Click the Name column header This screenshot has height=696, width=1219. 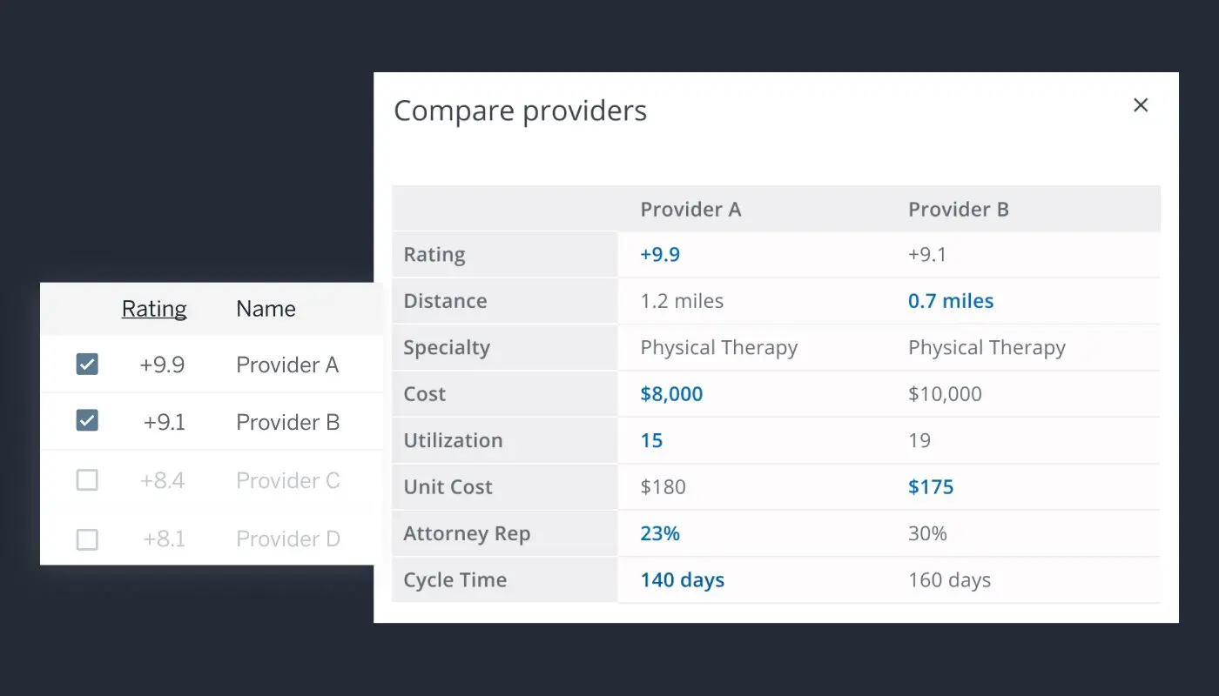tap(266, 309)
